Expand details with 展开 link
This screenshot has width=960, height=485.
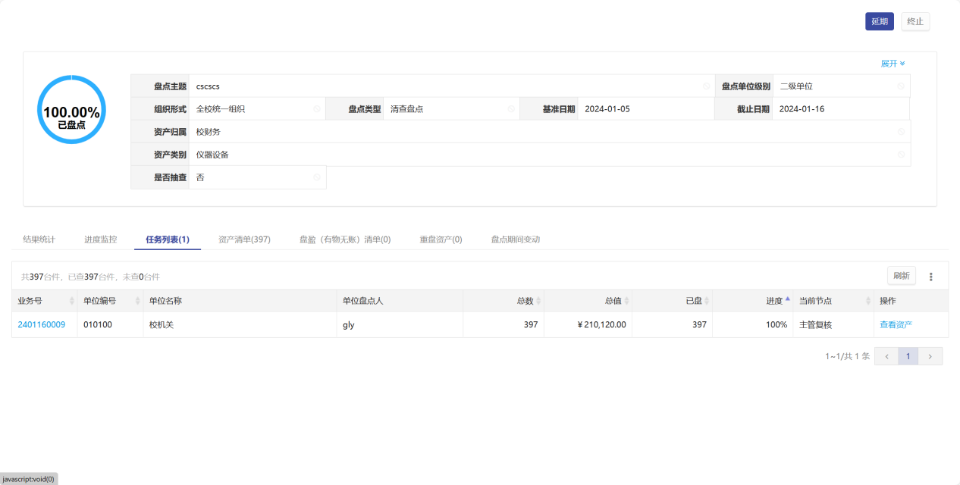[x=893, y=64]
